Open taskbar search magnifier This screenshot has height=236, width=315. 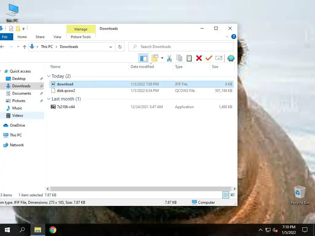tap(22, 230)
